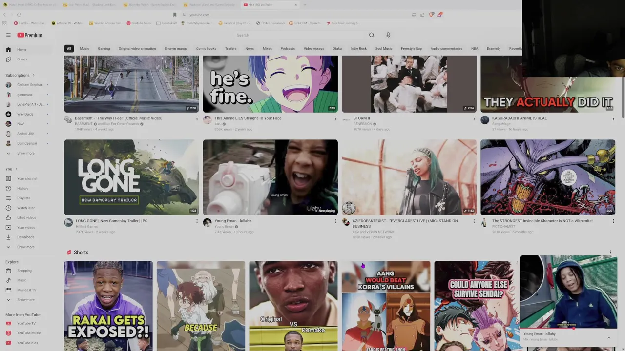The image size is (625, 351).
Task: Open RAKAI GETS EXPOSED short thumbnail
Action: coord(108,306)
